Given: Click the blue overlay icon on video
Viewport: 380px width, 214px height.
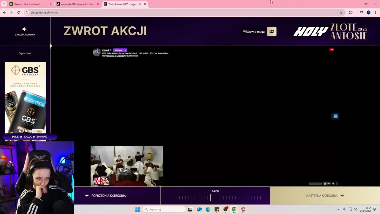Looking at the screenshot, I should [335, 116].
